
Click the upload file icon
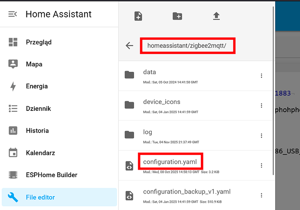pos(216,16)
